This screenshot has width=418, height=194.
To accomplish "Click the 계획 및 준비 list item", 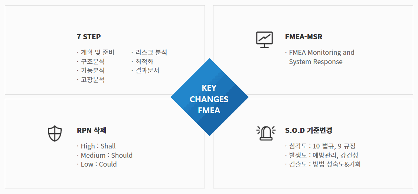I will [95, 52].
